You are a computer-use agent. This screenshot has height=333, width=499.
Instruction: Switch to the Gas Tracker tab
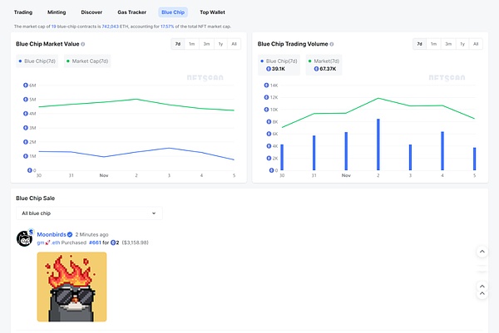132,12
